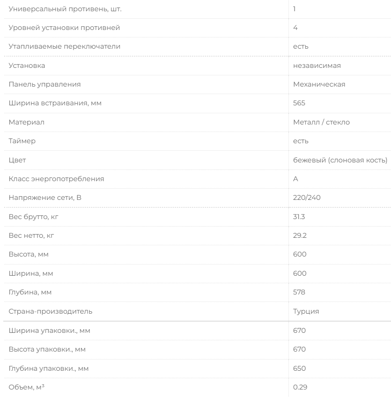Click the value "независимая" for Установка
The height and width of the screenshot is (404, 391).
click(x=317, y=66)
